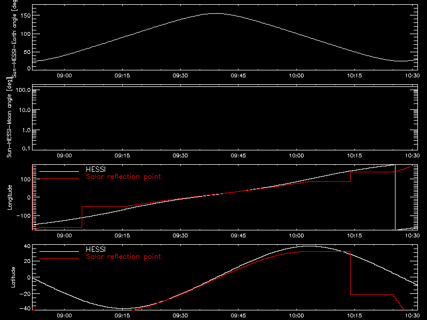This screenshot has height=320, width=427.
Task: Click the 10:15 label under Longitude plot
Action: [x=354, y=236]
